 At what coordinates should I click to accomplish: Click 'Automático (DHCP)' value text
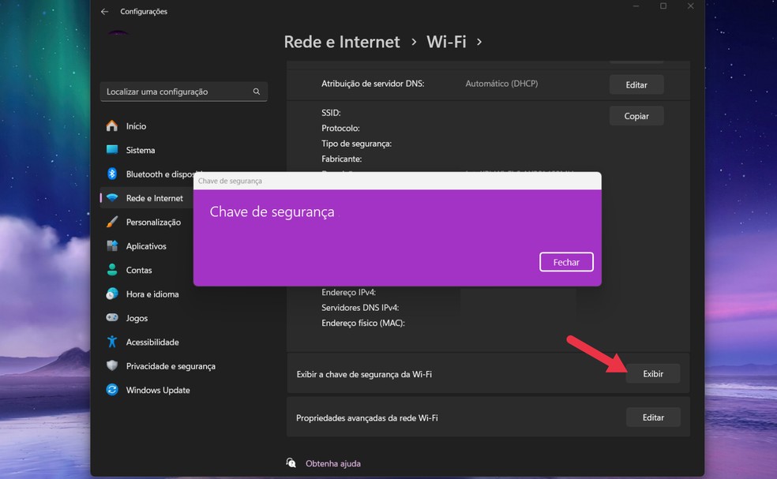tap(501, 84)
